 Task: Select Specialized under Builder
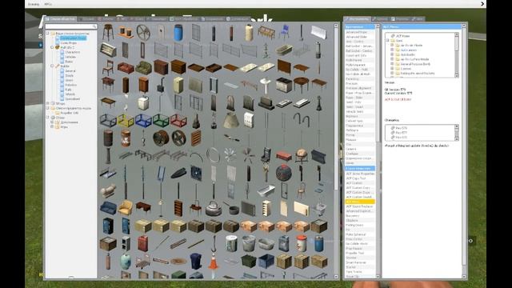(73, 99)
